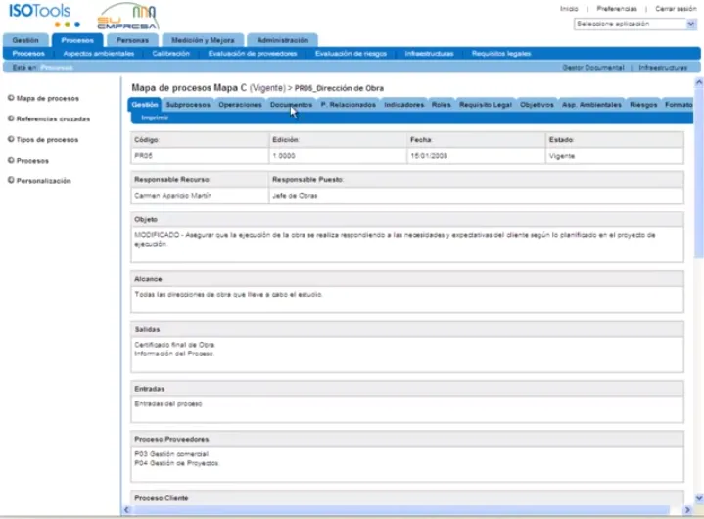Image resolution: width=704 pixels, height=519 pixels.
Task: Go to the Inicio link
Action: [x=569, y=9]
